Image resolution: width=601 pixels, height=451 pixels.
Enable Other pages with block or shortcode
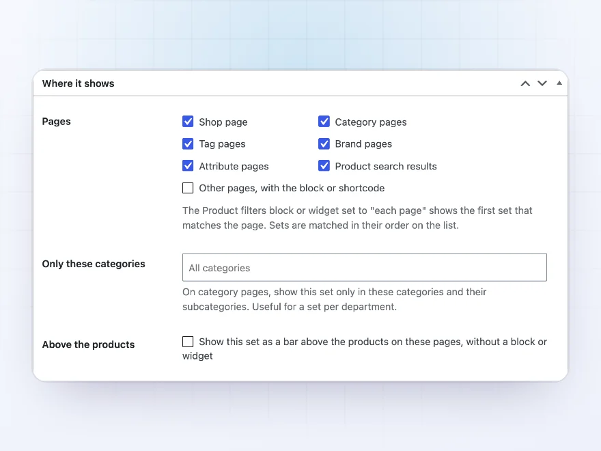(188, 188)
